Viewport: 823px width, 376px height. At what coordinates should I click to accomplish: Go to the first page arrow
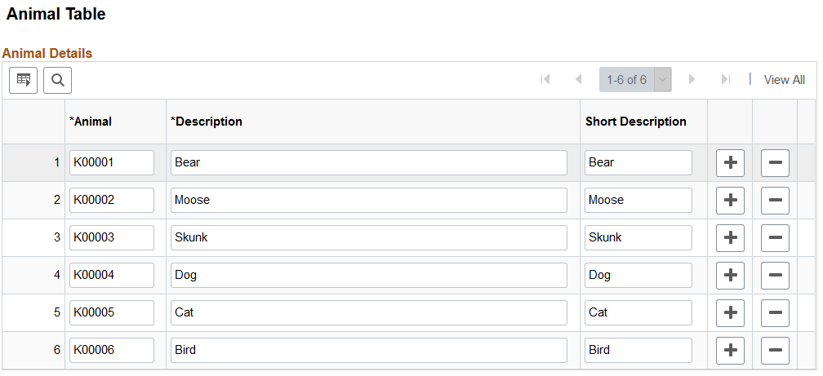coord(545,80)
